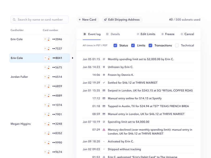Screen dimensions: 211x158
Task: Click the card icon beside the Spotify manual entry
Action: point(104,98)
